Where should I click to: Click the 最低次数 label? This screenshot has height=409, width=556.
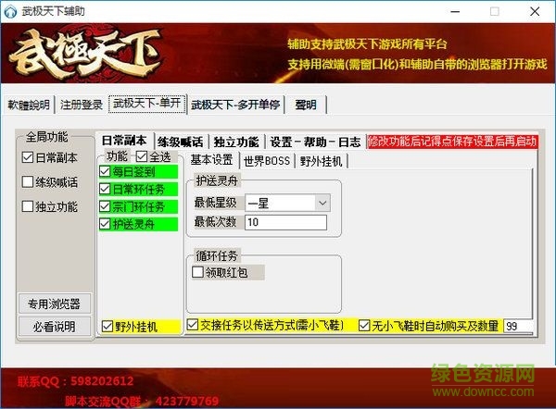point(216,222)
